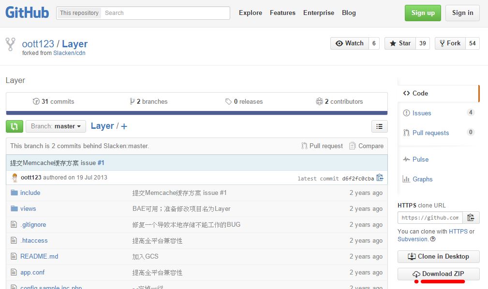488x289 pixels.
Task: Open the Branch: master dropdown
Action: coord(56,126)
